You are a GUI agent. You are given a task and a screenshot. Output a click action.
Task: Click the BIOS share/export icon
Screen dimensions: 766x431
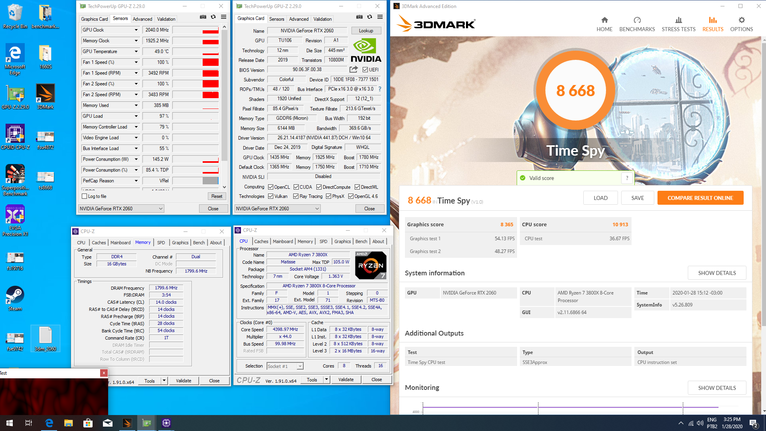[x=353, y=69]
